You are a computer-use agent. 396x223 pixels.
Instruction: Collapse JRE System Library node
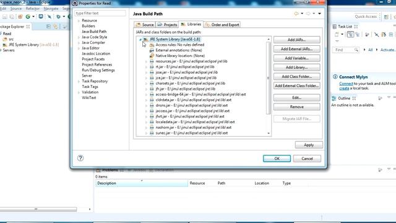pyautogui.click(x=140, y=39)
